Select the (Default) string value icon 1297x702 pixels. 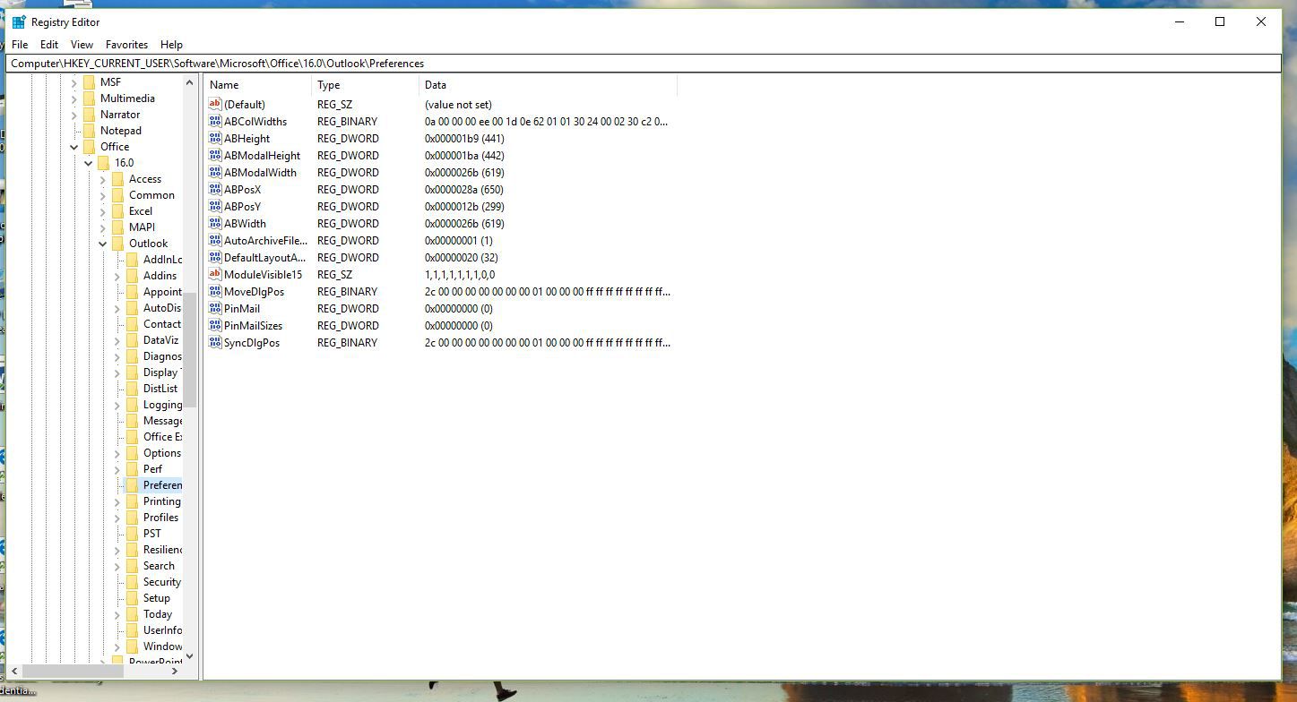pos(214,105)
